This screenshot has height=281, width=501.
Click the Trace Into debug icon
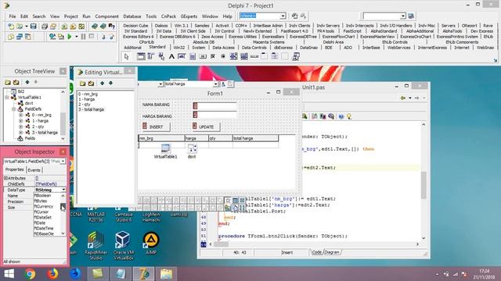[103, 37]
